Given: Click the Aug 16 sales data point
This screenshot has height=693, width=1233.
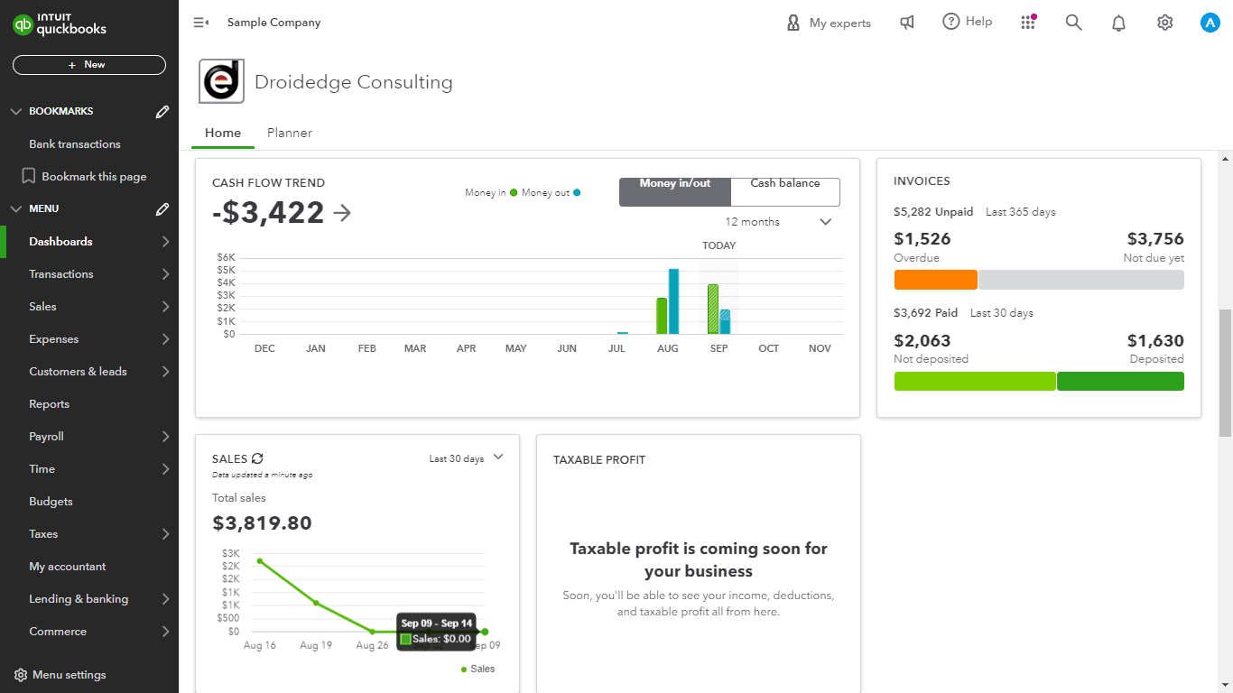Looking at the screenshot, I should 260,561.
